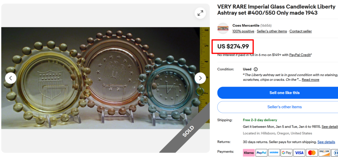Open the Coes Mercantile seller profile
Viewport: 338px width, 157px height.
(246, 25)
